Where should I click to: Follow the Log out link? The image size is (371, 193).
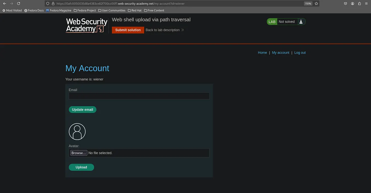(x=300, y=52)
